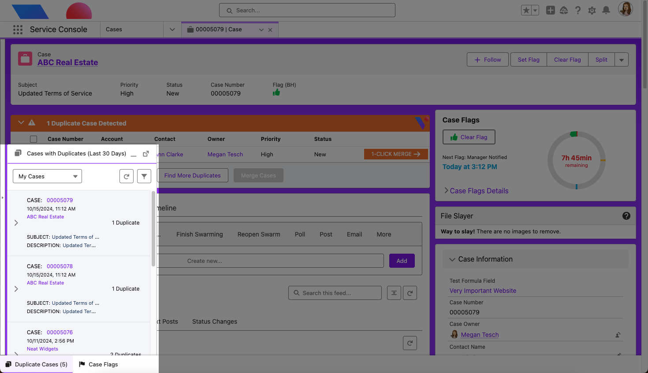
Task: Open more case actions dropdown beside Split
Action: pos(622,59)
